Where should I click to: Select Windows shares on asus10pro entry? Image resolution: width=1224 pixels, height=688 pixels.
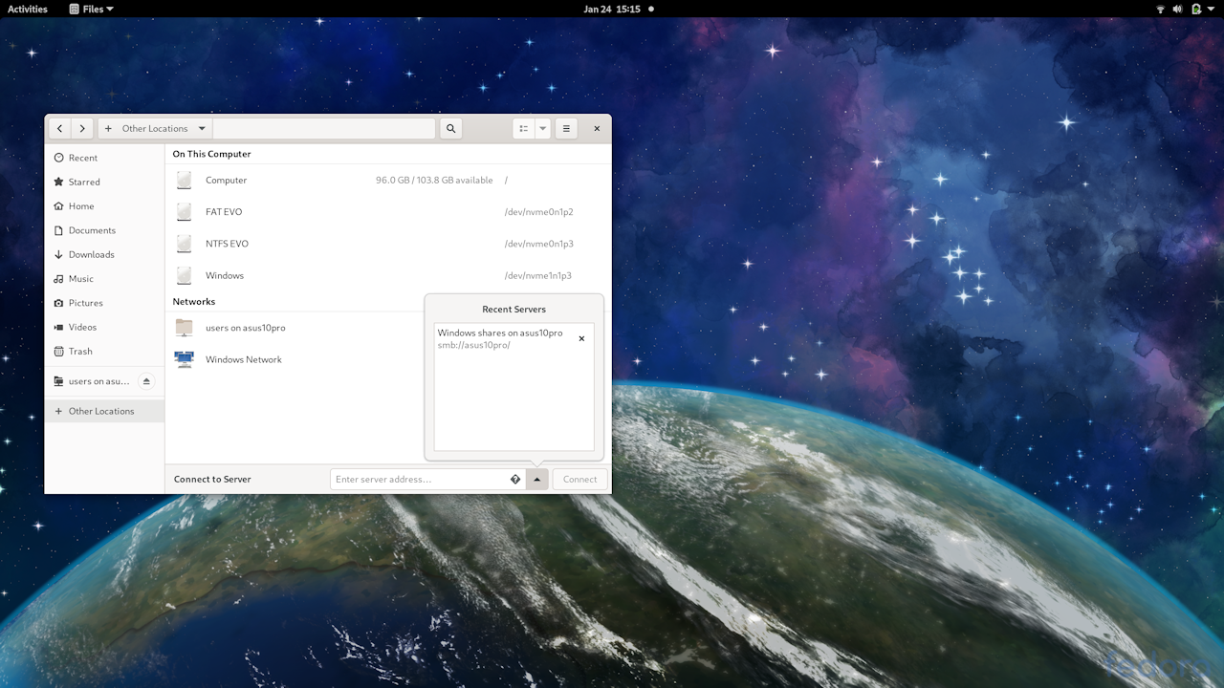514,338
